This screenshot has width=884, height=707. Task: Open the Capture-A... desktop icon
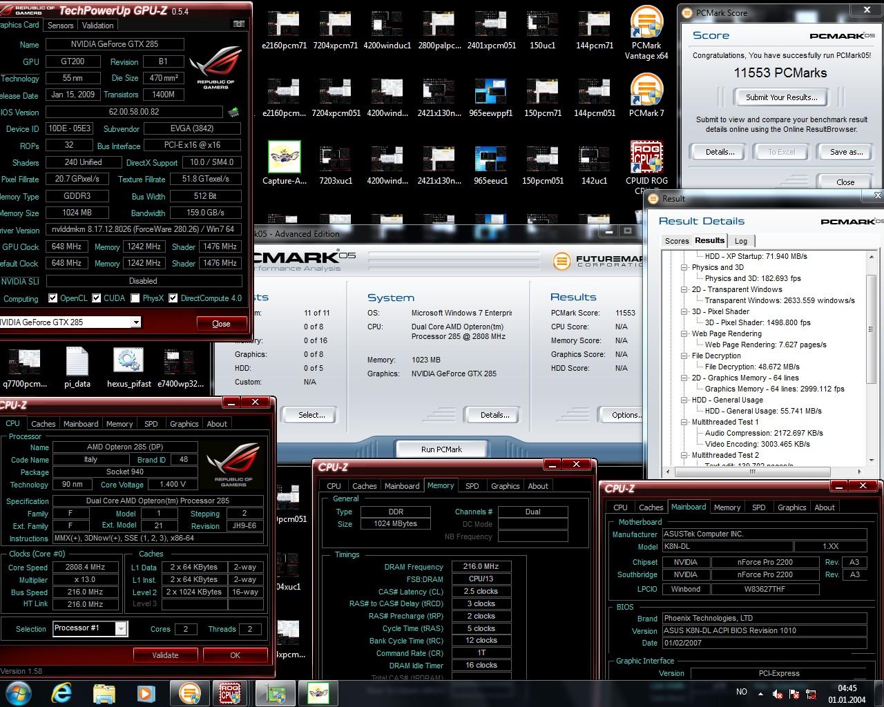click(284, 164)
